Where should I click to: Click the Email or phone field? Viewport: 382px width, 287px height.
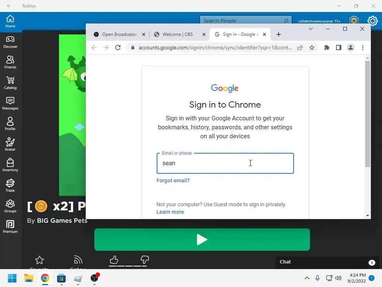tap(225, 163)
